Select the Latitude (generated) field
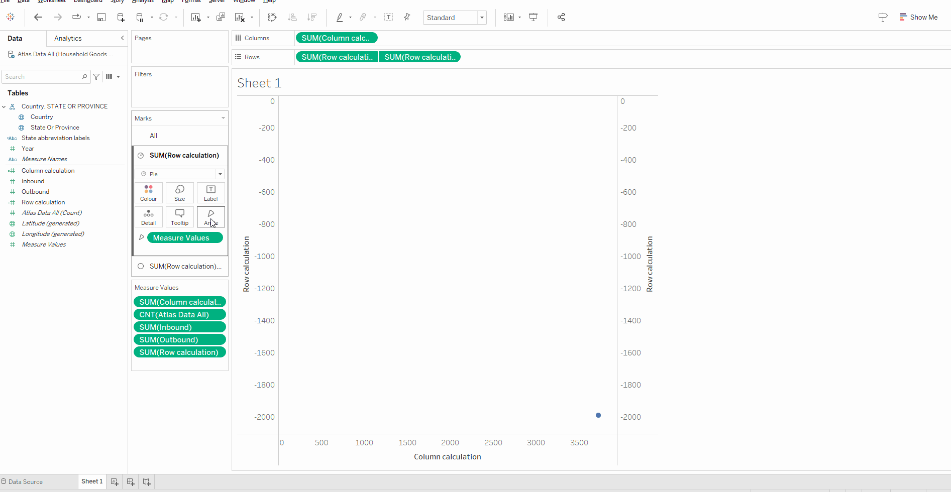The image size is (951, 492). (x=50, y=223)
